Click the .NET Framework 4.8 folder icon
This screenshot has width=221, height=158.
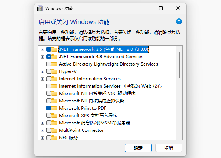tap(55, 57)
